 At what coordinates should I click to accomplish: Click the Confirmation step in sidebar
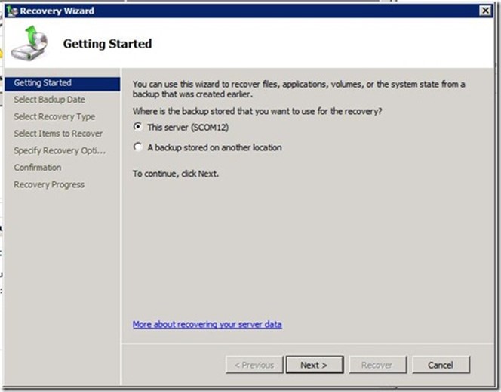pos(38,168)
